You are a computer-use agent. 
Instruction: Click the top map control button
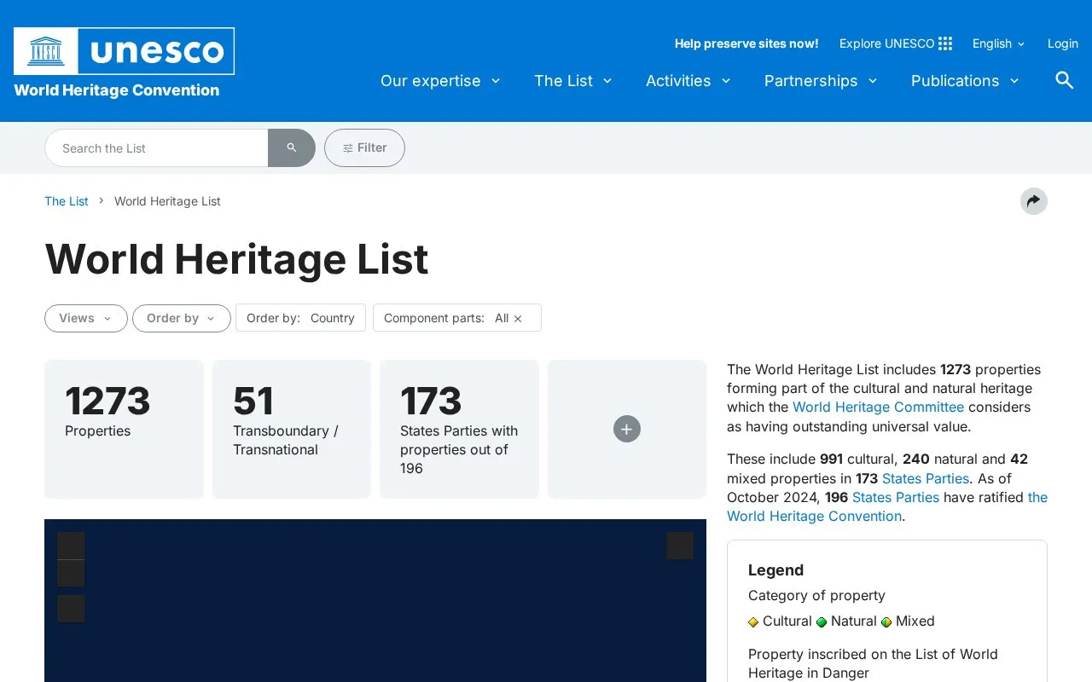click(71, 546)
